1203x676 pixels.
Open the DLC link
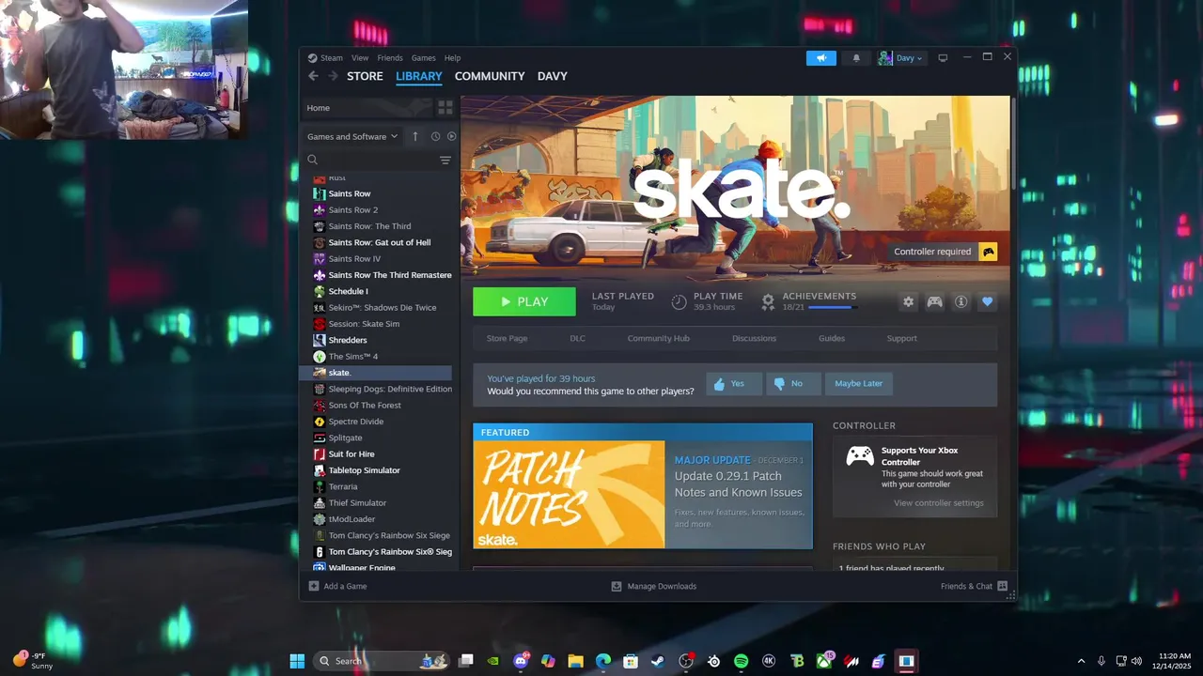point(577,338)
